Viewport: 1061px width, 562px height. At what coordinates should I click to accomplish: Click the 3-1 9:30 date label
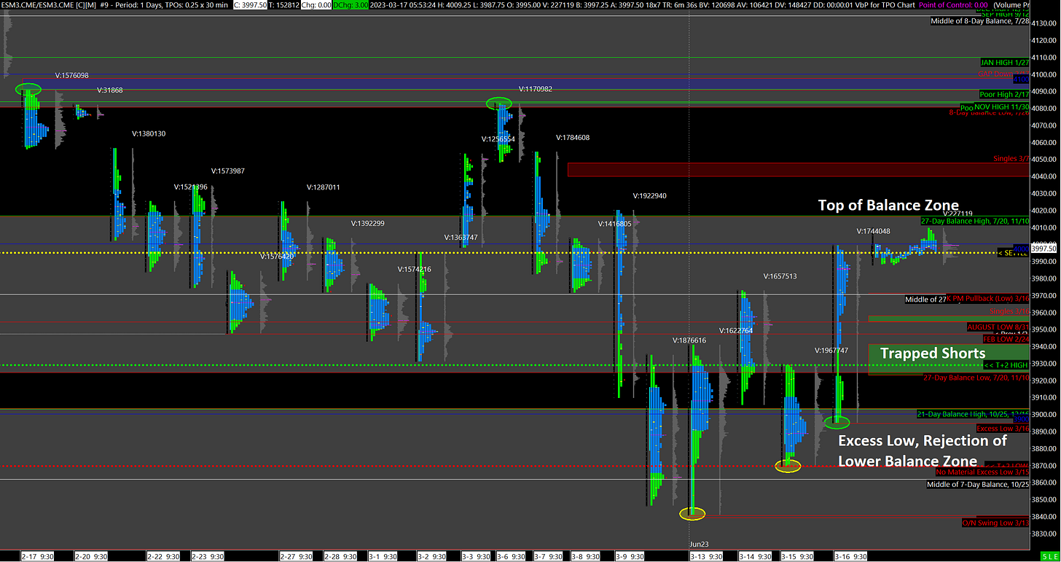(383, 556)
